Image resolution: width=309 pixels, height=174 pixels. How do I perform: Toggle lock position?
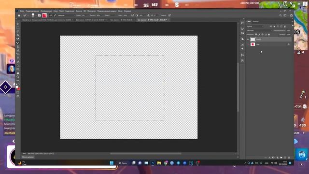(x=262, y=34)
